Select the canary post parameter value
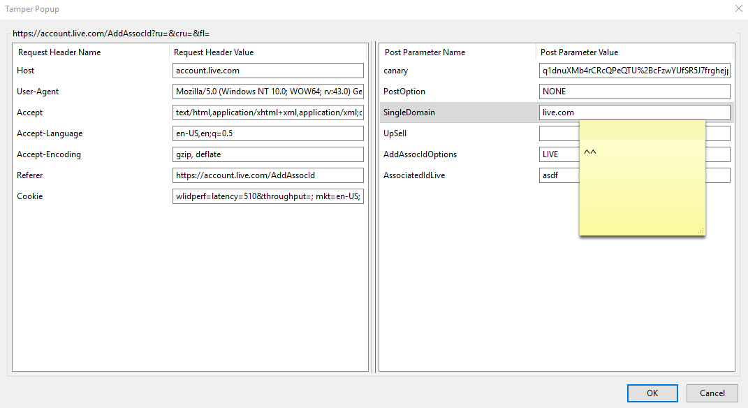The width and height of the screenshot is (748, 408). click(634, 70)
